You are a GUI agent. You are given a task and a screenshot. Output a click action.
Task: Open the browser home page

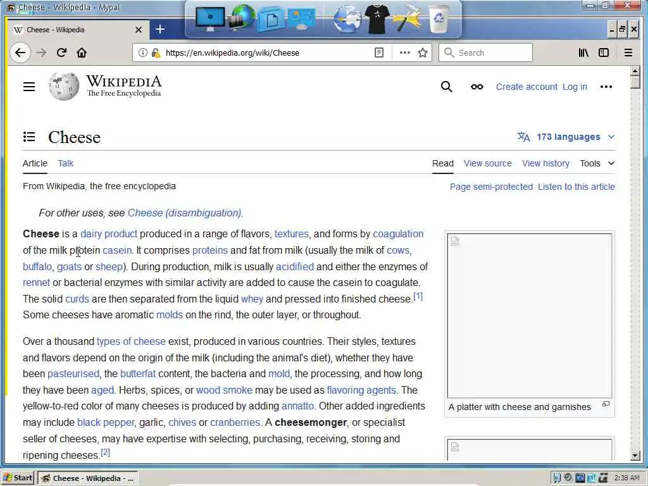(82, 53)
